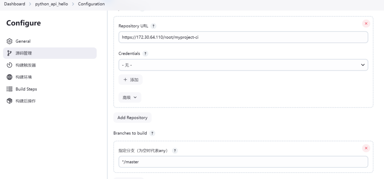Click the 构建后操作 package icon

tap(10, 101)
